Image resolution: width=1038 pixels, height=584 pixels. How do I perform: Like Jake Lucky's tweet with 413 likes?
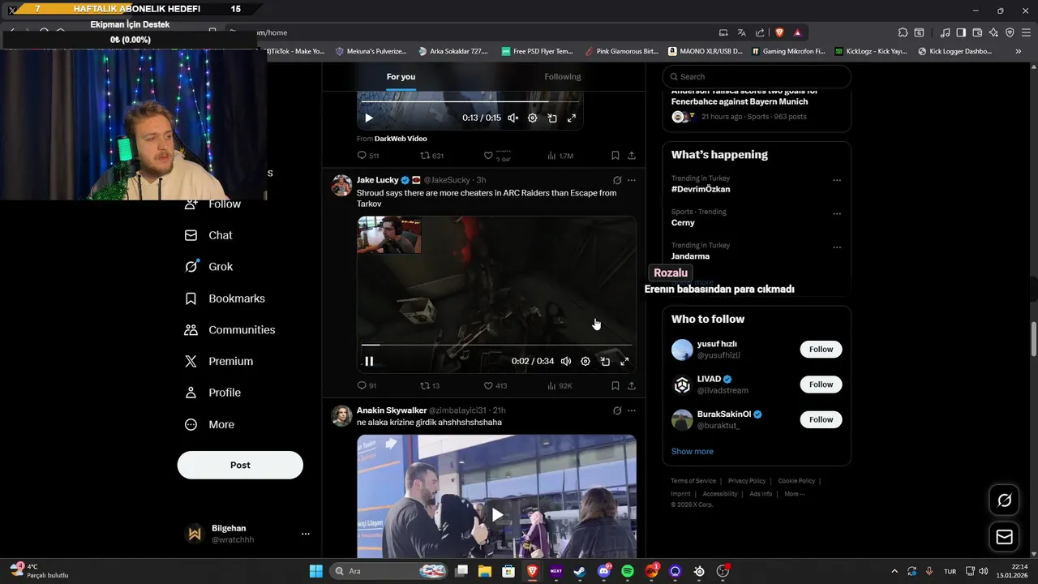(x=495, y=385)
